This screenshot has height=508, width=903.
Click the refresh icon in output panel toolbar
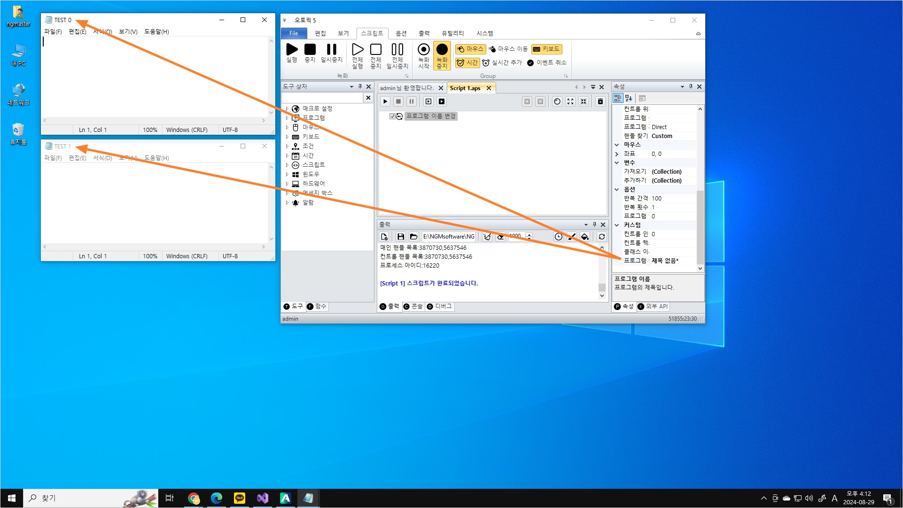pos(601,237)
